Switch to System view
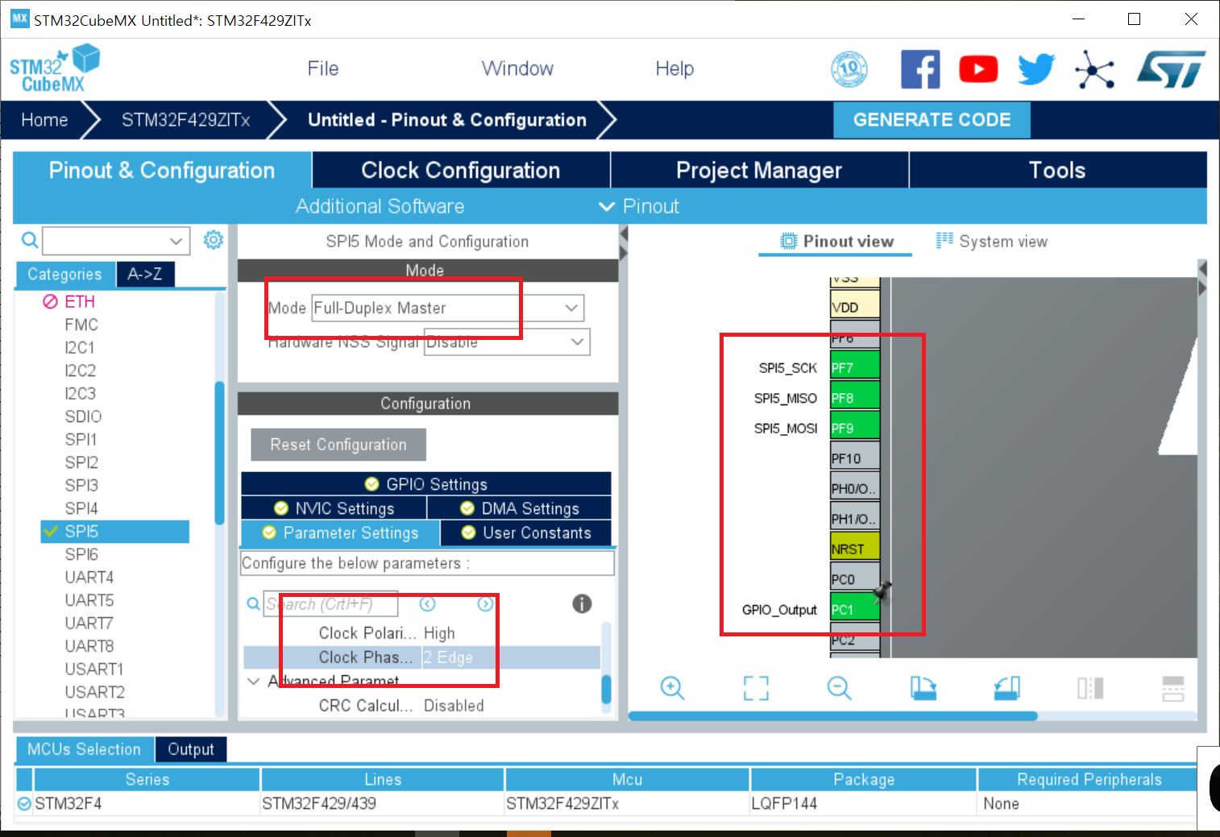 click(992, 241)
